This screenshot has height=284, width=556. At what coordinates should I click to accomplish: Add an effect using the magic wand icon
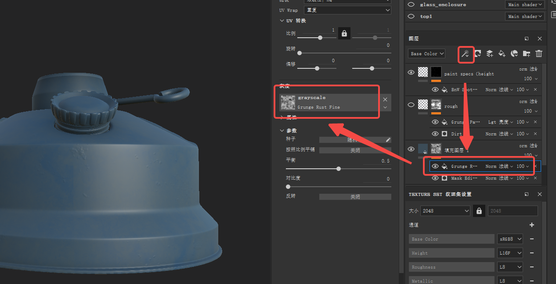pyautogui.click(x=466, y=53)
